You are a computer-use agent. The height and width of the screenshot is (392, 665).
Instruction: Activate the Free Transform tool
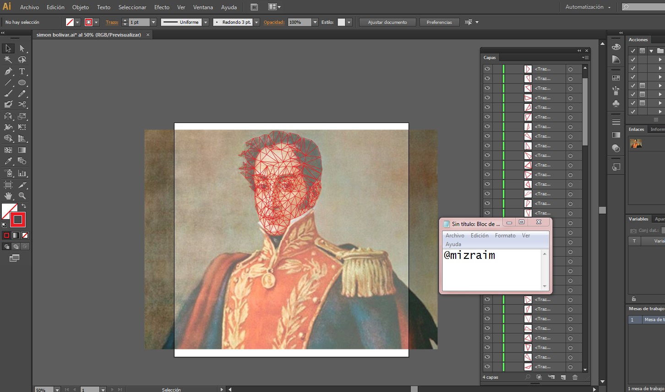point(22,127)
